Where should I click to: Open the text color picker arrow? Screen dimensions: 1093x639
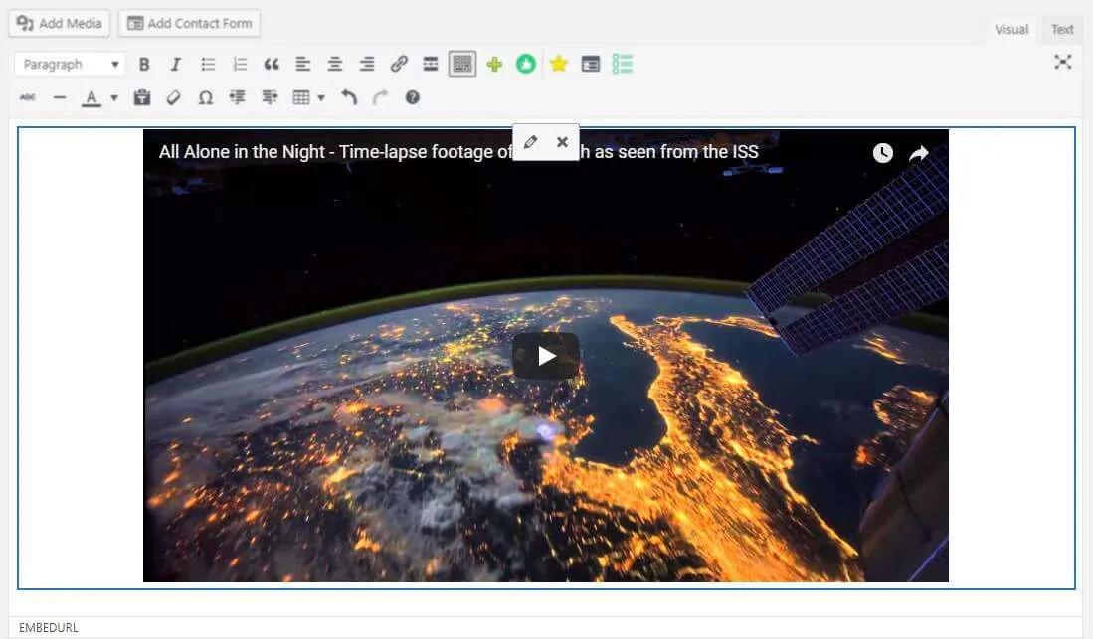(x=114, y=98)
